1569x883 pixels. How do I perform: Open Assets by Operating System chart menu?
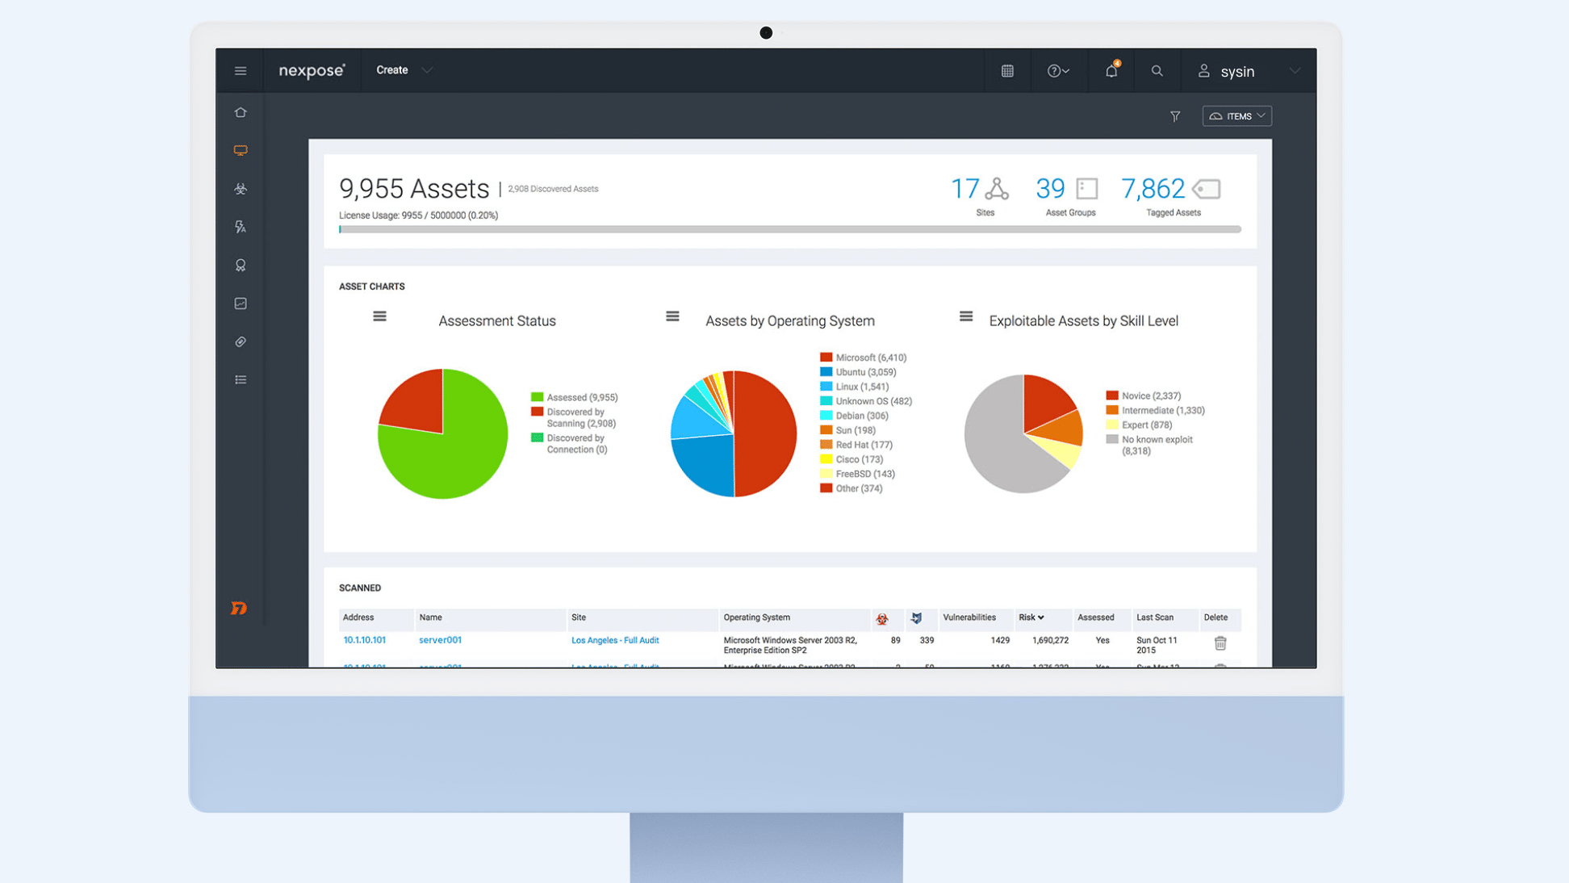pyautogui.click(x=672, y=316)
